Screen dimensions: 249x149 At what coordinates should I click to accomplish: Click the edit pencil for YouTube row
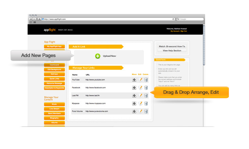click(140, 80)
